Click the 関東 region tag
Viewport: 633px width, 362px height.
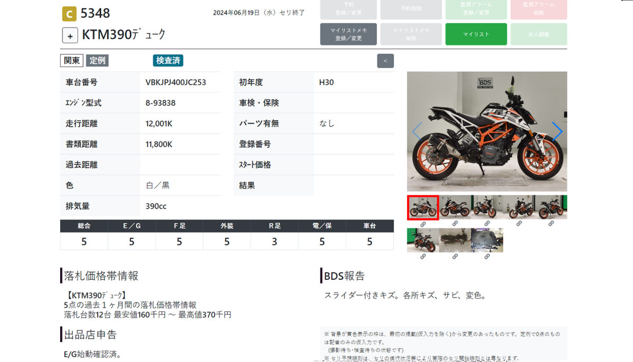click(72, 61)
